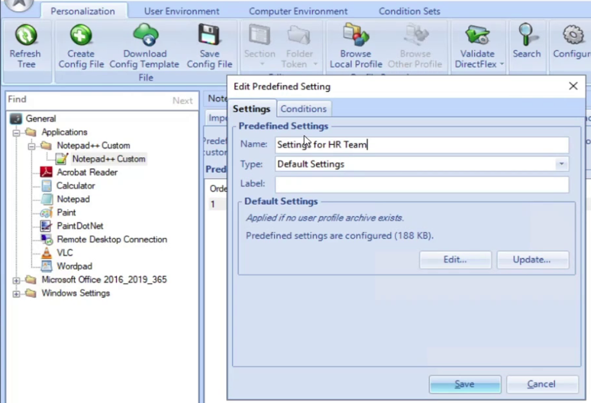
Task: Select the Remote Desktop Connection icon
Action: pyautogui.click(x=47, y=239)
